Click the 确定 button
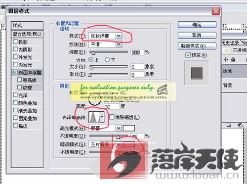This screenshot has width=247, height=184. point(197,25)
